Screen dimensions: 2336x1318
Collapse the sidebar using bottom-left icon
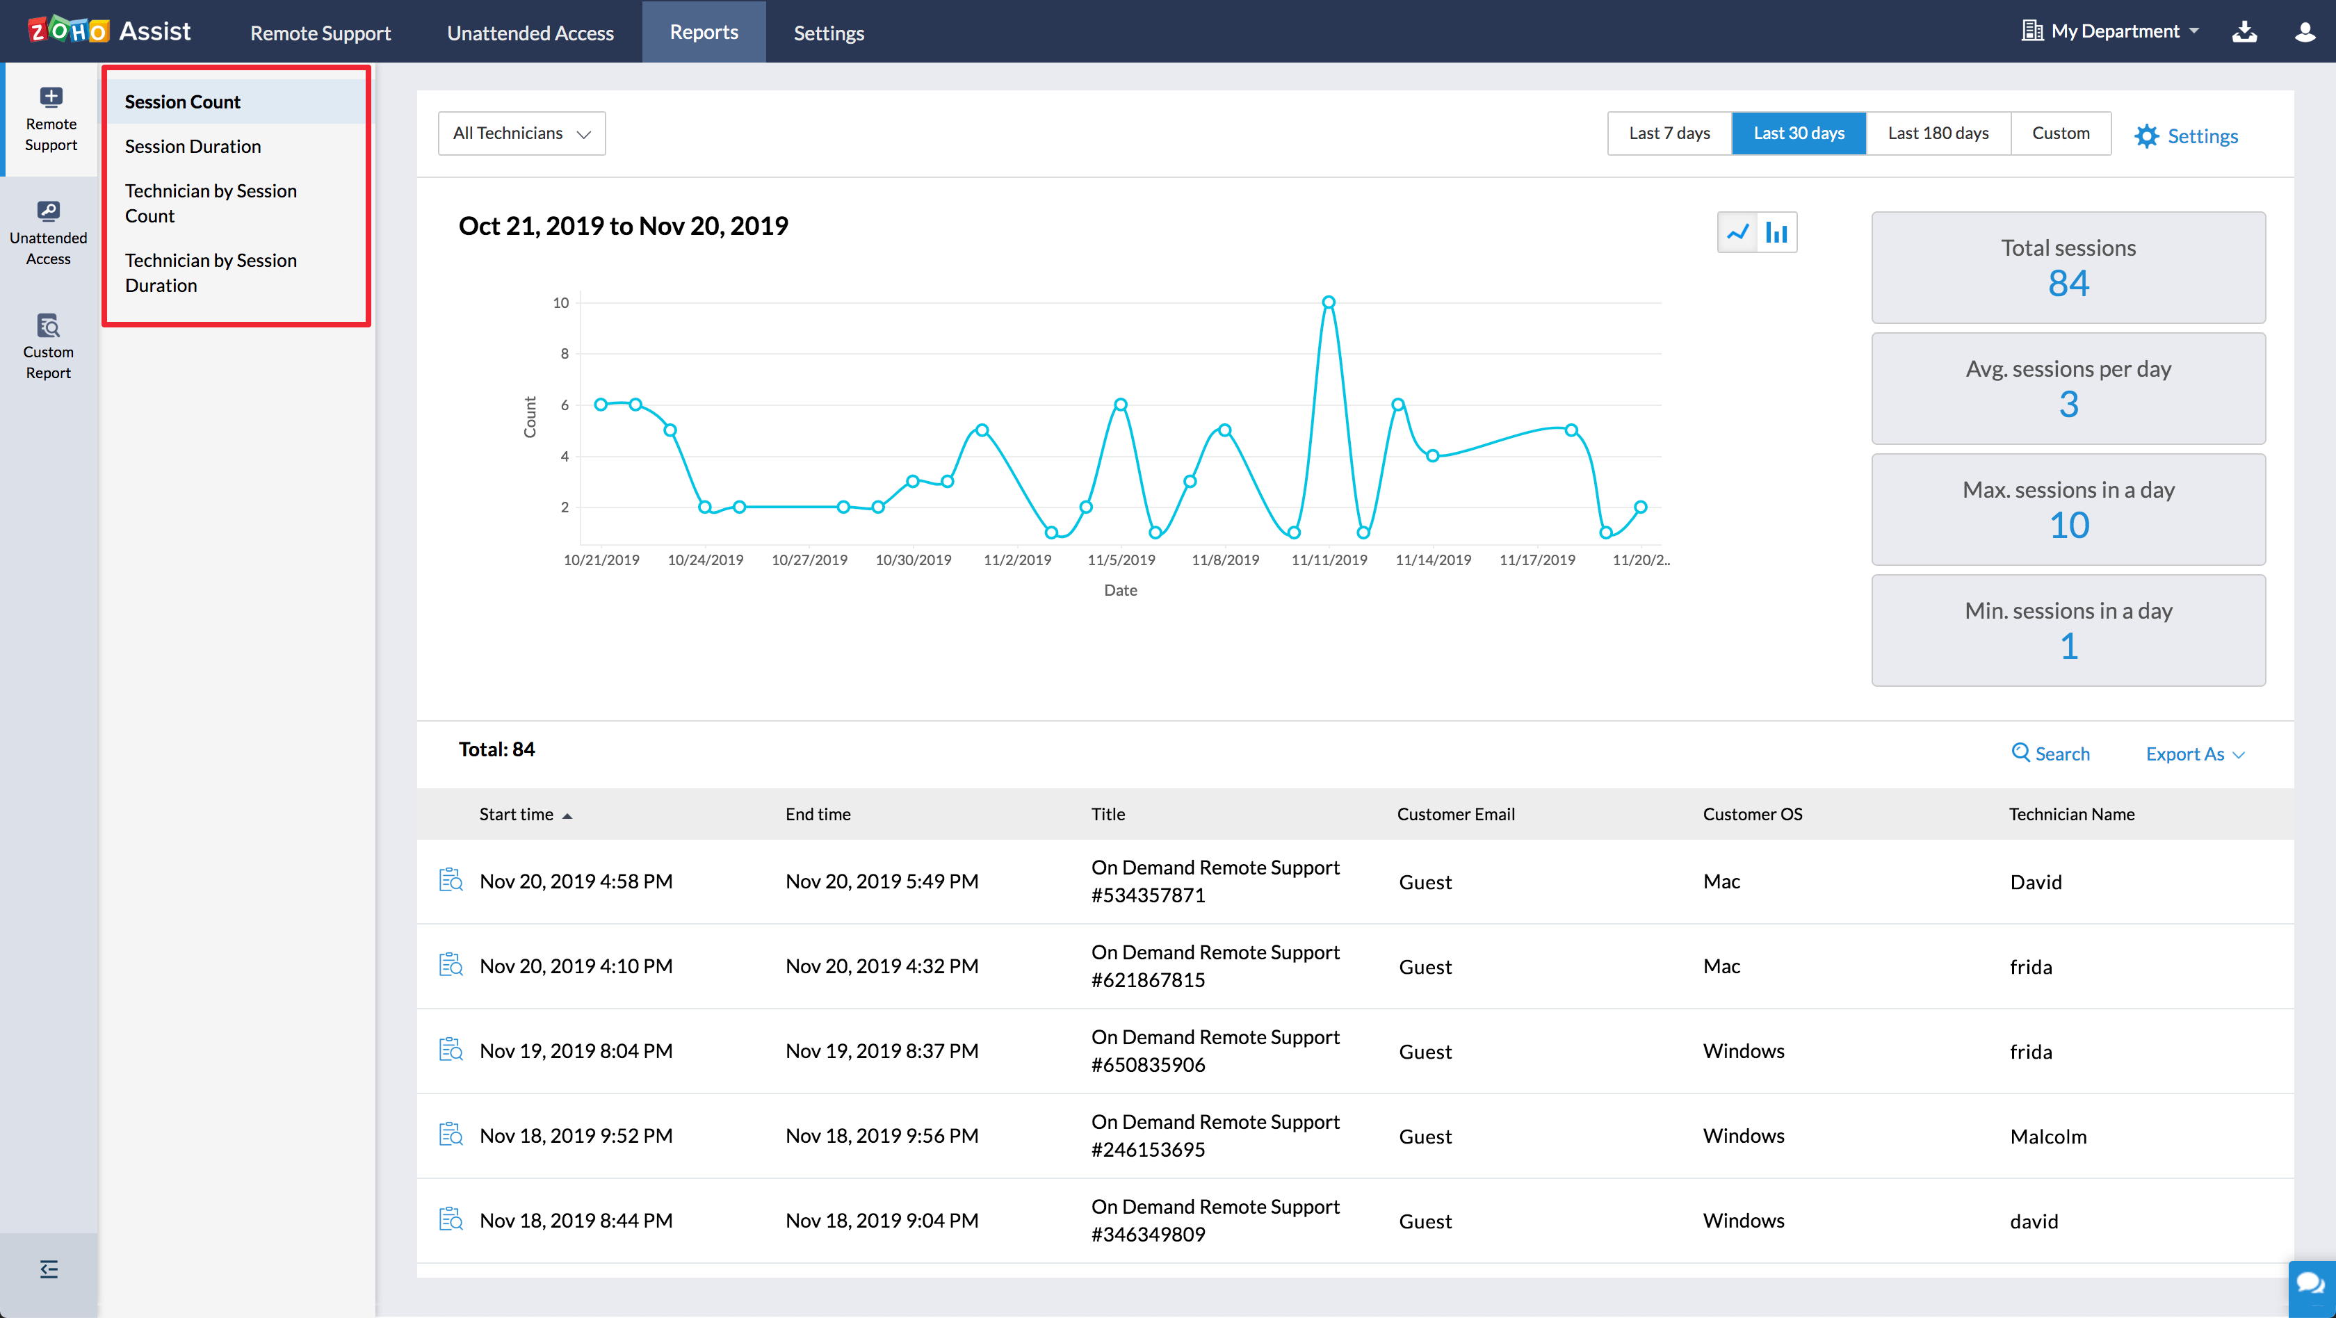point(49,1269)
